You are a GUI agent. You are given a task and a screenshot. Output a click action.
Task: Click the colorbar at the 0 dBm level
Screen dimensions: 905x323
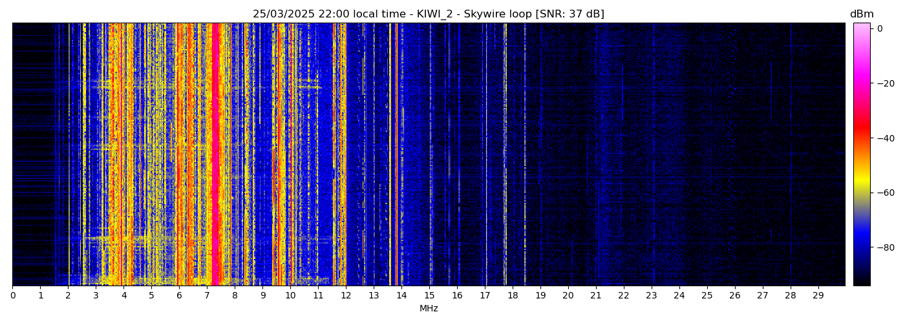(x=861, y=28)
